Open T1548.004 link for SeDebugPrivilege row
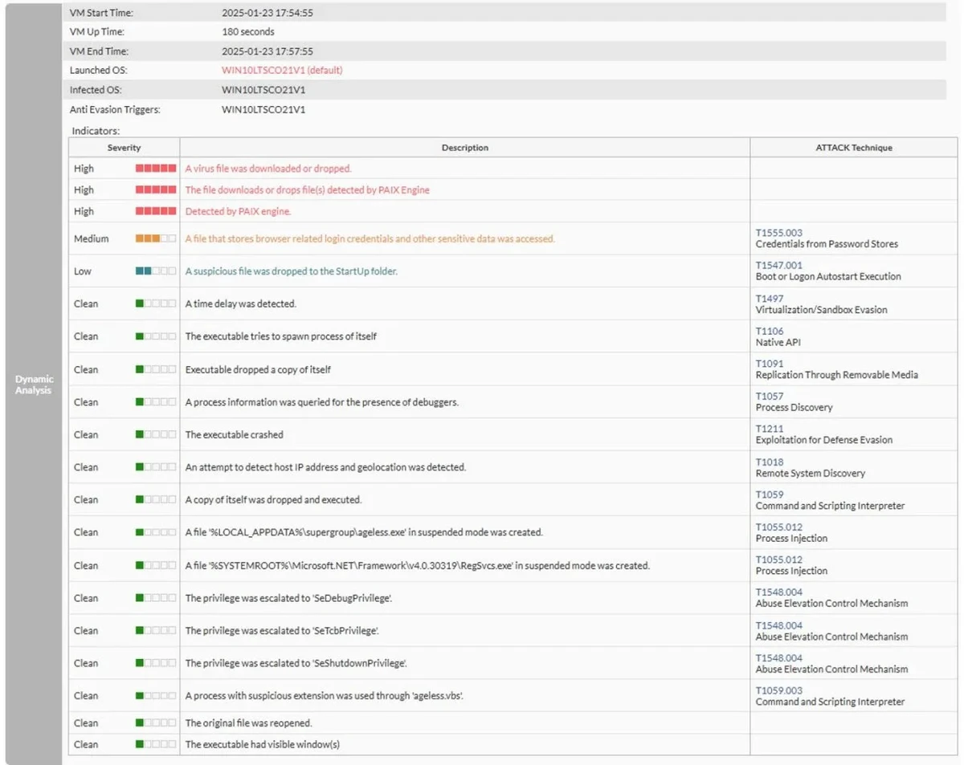Image resolution: width=964 pixels, height=765 pixels. [x=778, y=592]
